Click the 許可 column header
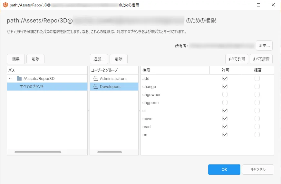Screen dimensions: 281x184 (x=226, y=70)
